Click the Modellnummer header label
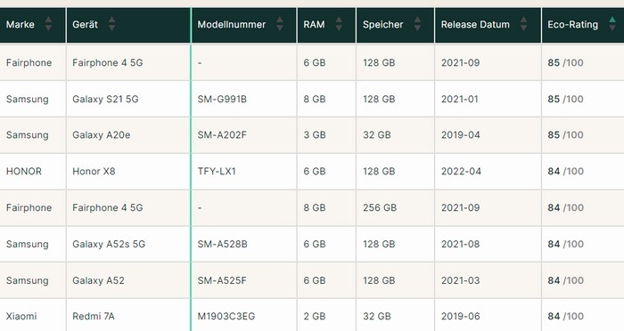Screen dimensions: 624x331 coord(232,24)
